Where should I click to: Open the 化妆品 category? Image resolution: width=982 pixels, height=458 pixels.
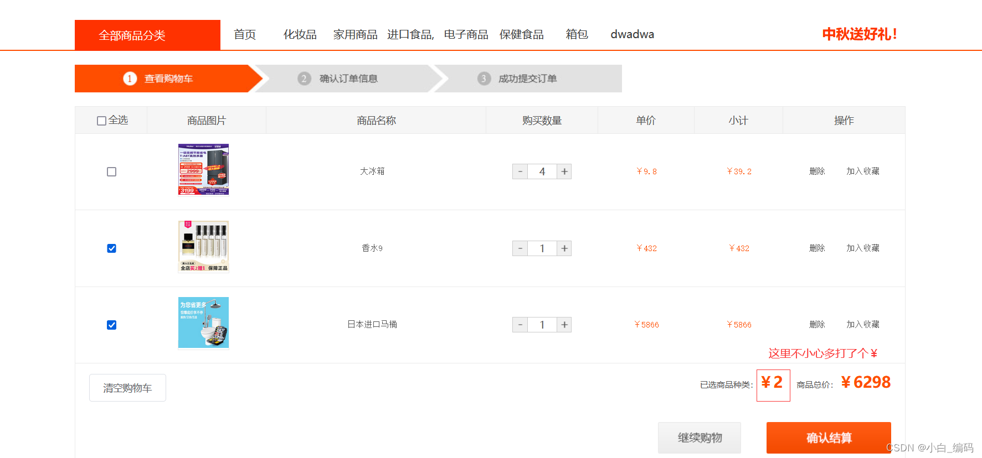coord(300,34)
